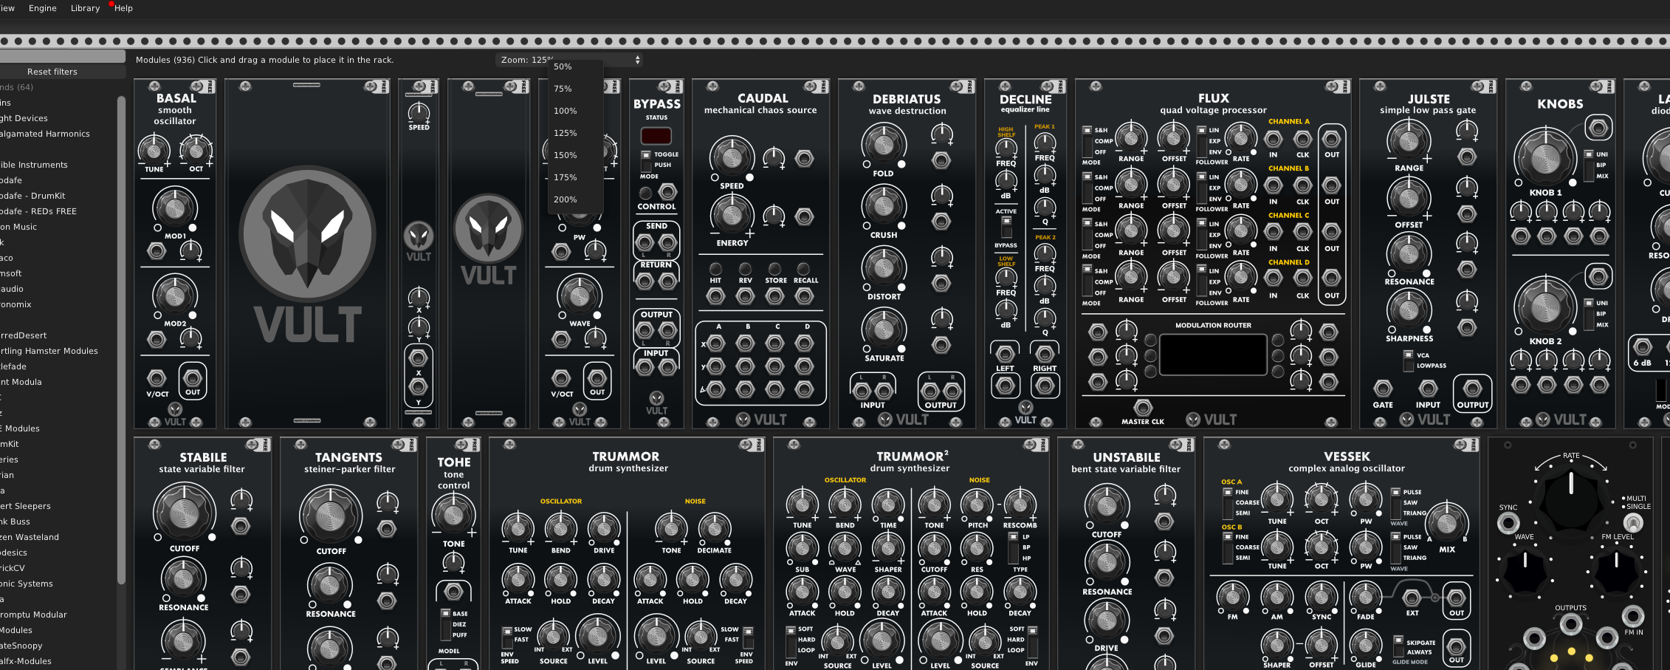1670x670 pixels.
Task: Click the FLUX modulation router display
Action: [1213, 355]
